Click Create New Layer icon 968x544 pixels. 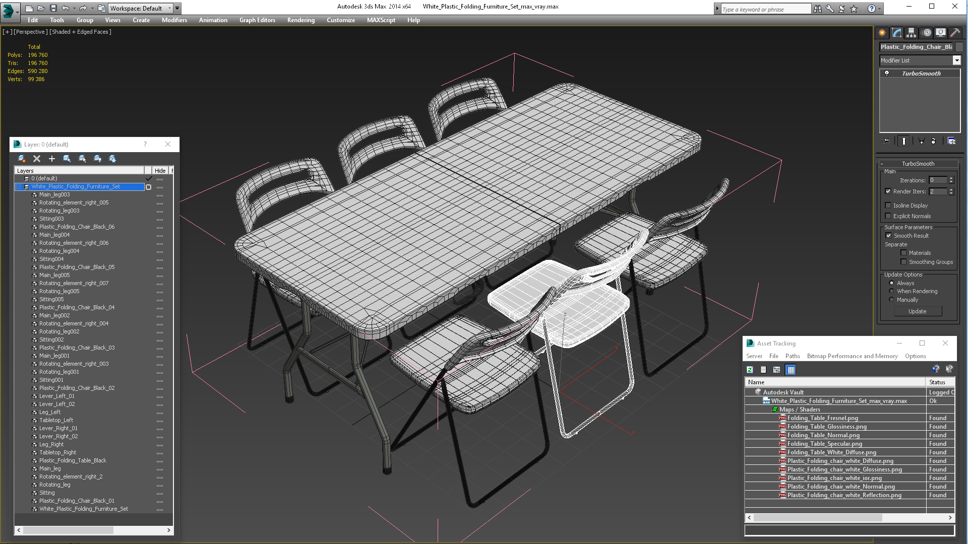(22, 159)
